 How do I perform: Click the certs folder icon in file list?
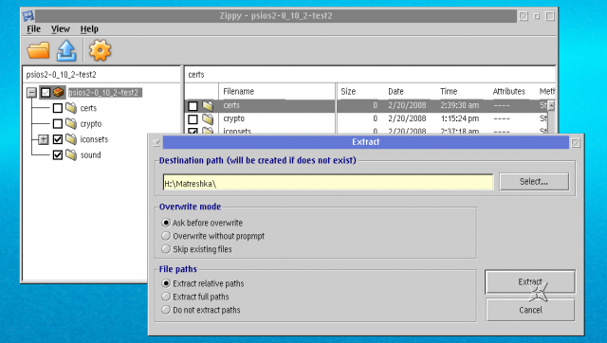(x=208, y=105)
